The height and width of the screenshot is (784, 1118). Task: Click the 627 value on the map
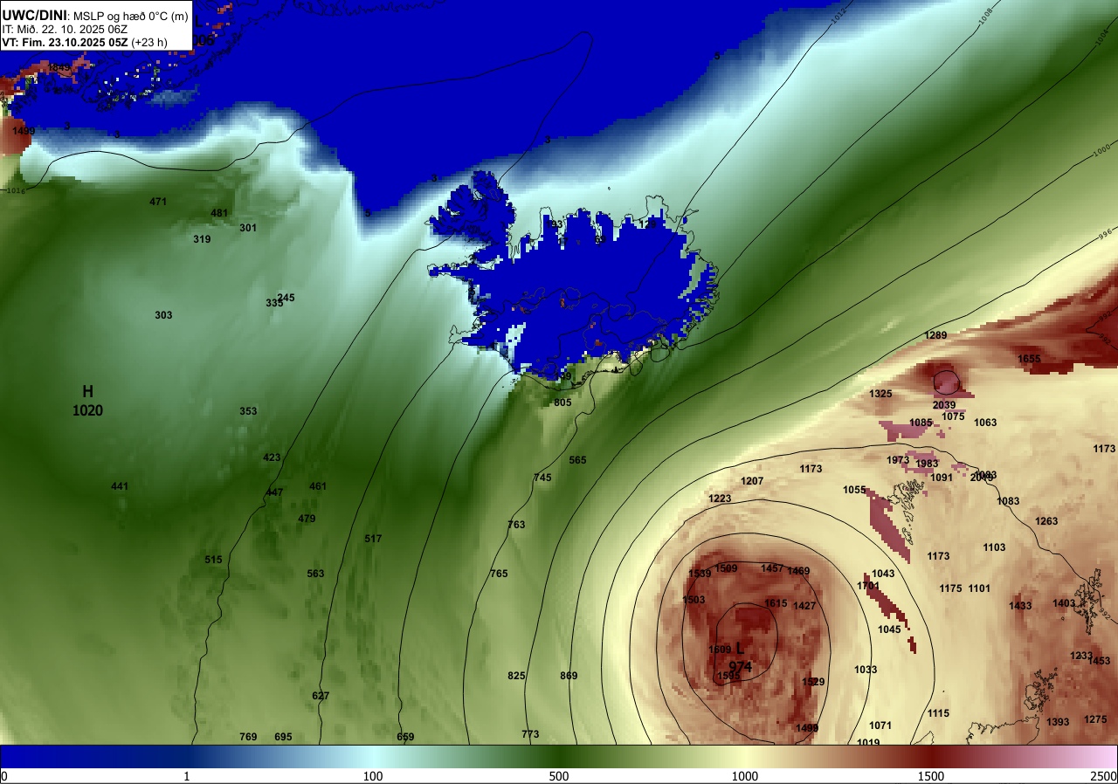(x=321, y=696)
